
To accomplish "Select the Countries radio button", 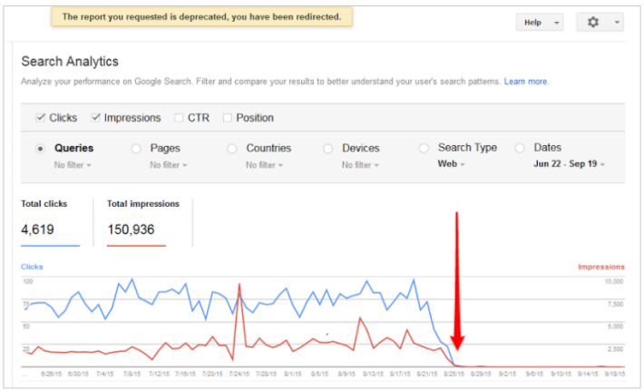I will click(232, 149).
